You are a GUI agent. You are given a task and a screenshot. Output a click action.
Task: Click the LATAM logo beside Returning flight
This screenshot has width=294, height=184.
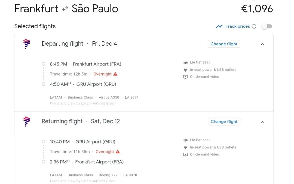(27, 121)
